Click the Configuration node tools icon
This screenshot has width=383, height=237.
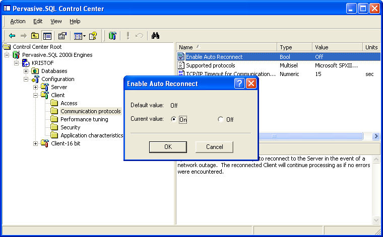click(35, 79)
